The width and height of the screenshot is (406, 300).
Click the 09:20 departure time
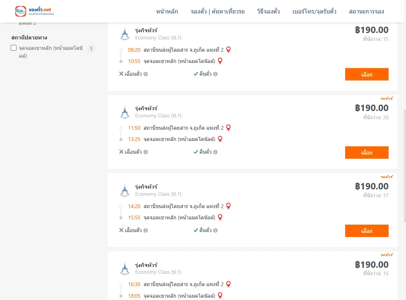tap(134, 50)
